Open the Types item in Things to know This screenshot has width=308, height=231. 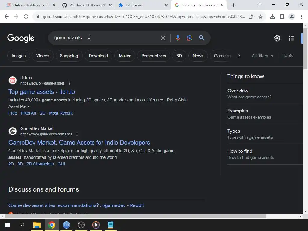pyautogui.click(x=265, y=134)
